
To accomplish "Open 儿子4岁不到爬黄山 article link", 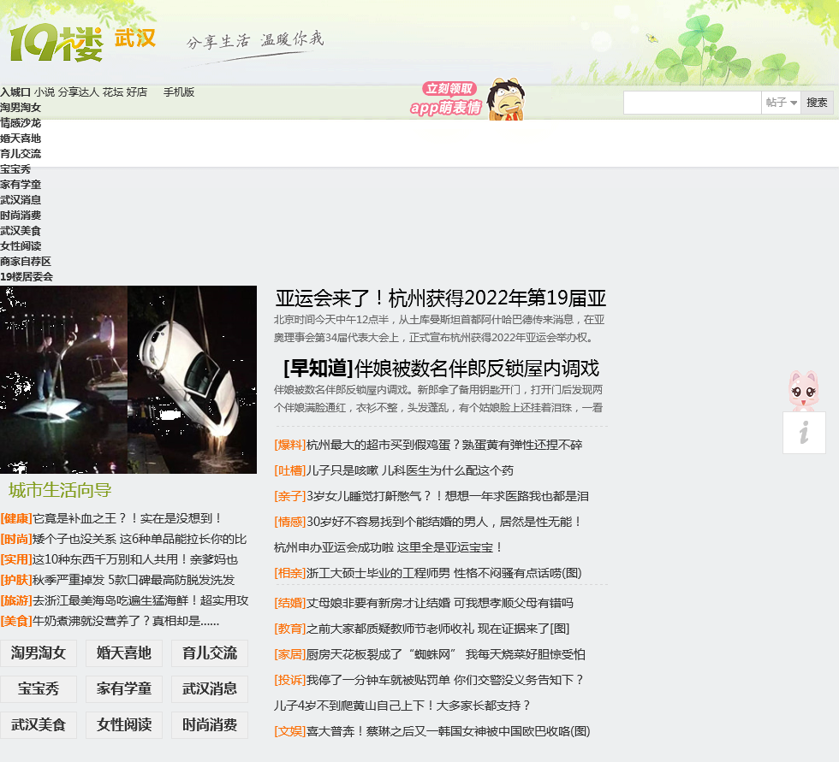I will [x=402, y=706].
